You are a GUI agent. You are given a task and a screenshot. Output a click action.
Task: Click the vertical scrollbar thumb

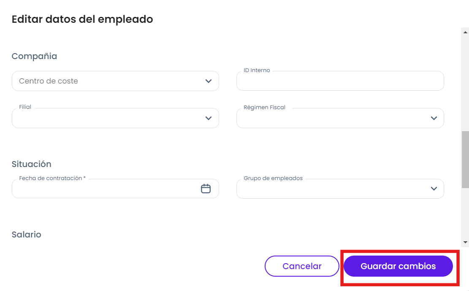(465, 159)
